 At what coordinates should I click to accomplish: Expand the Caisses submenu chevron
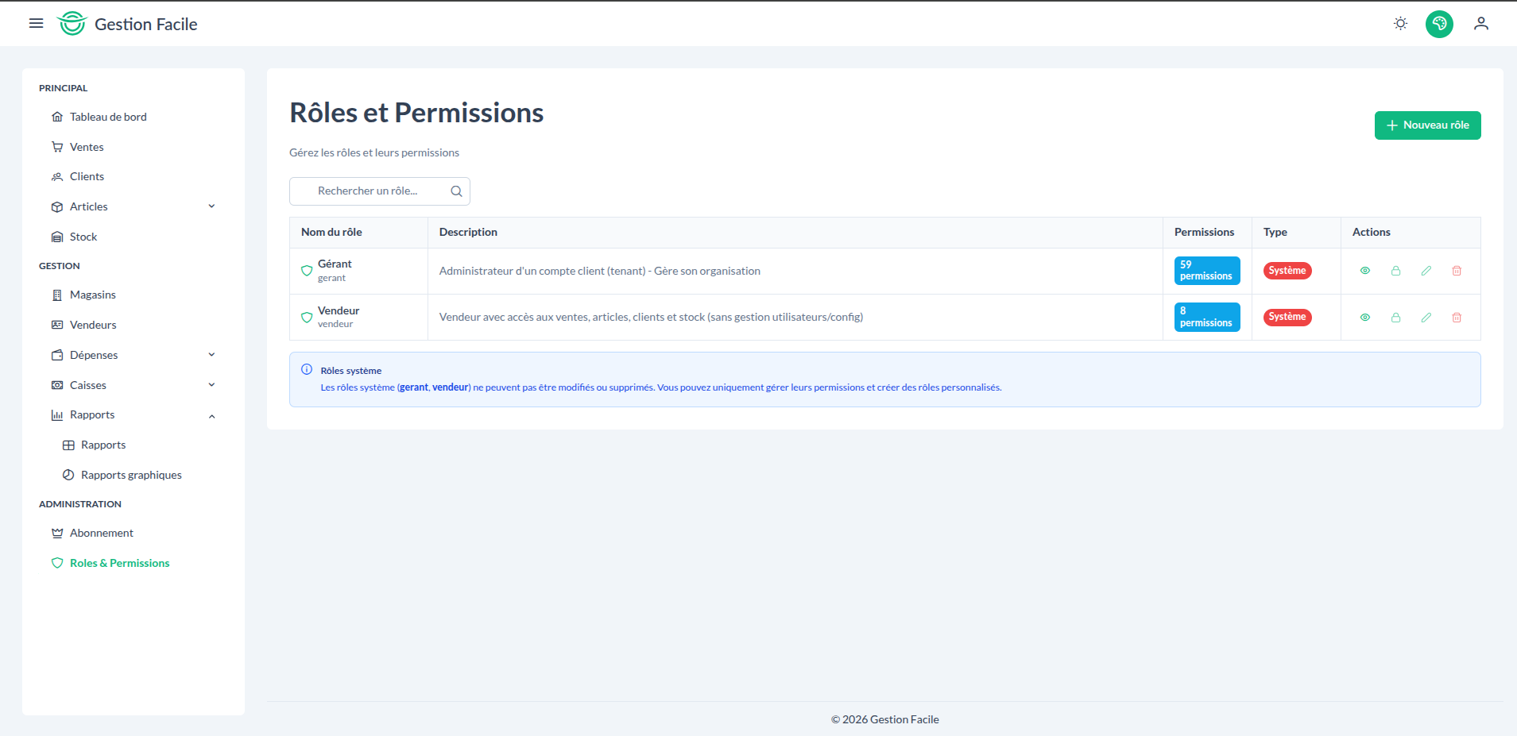click(211, 385)
